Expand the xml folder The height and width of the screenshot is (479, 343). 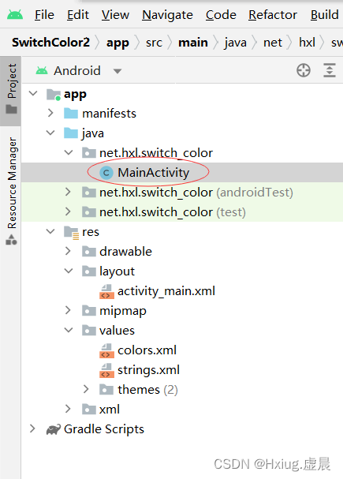(69, 409)
